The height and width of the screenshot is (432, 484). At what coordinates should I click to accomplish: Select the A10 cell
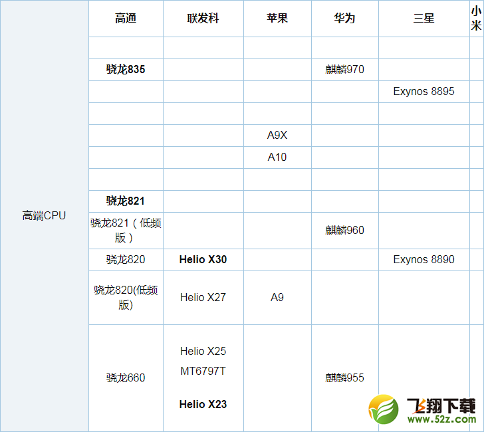[x=277, y=157]
